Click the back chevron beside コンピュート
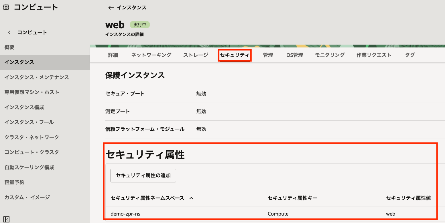This screenshot has width=445, height=223. point(9,32)
